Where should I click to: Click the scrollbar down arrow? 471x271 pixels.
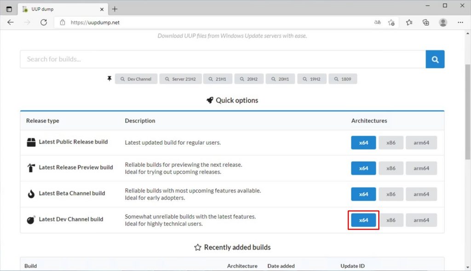[468, 267]
